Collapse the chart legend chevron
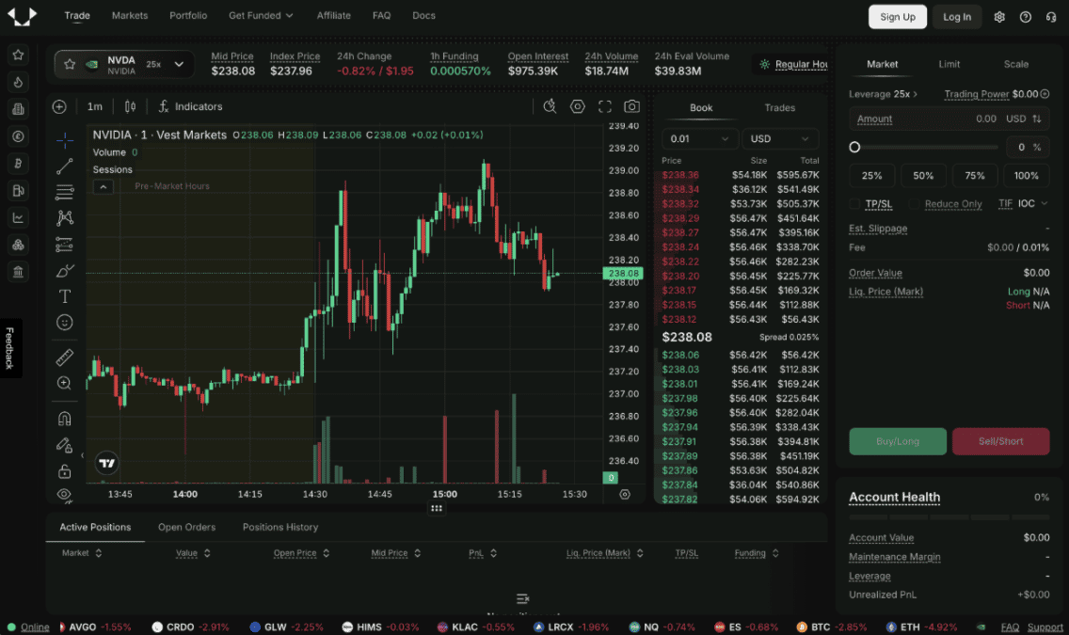Image resolution: width=1069 pixels, height=635 pixels. pyautogui.click(x=103, y=186)
